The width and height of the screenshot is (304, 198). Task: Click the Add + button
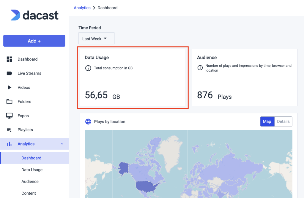(34, 41)
